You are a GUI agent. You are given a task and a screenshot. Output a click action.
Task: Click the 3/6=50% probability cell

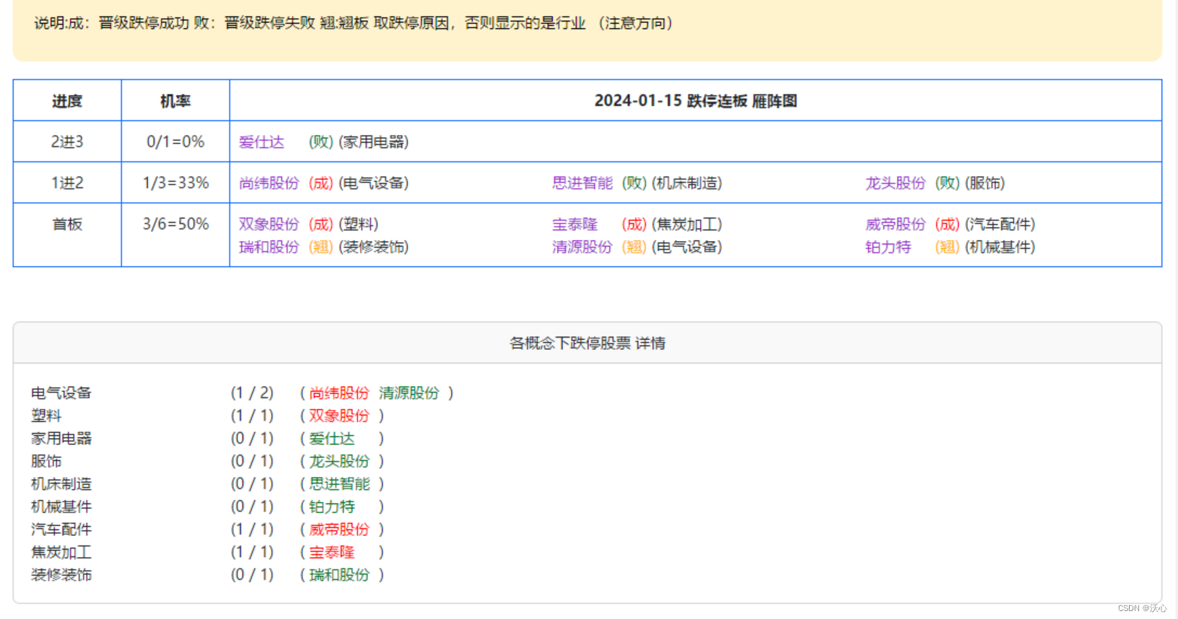175,235
